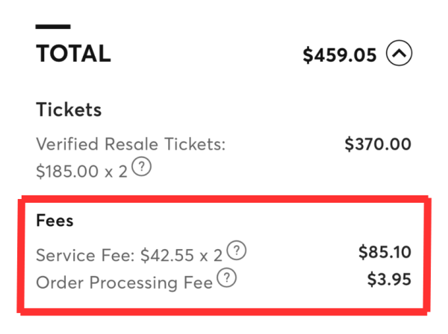The height and width of the screenshot is (334, 448).
Task: Click the $370.00 tickets subtotal
Action: (x=378, y=144)
